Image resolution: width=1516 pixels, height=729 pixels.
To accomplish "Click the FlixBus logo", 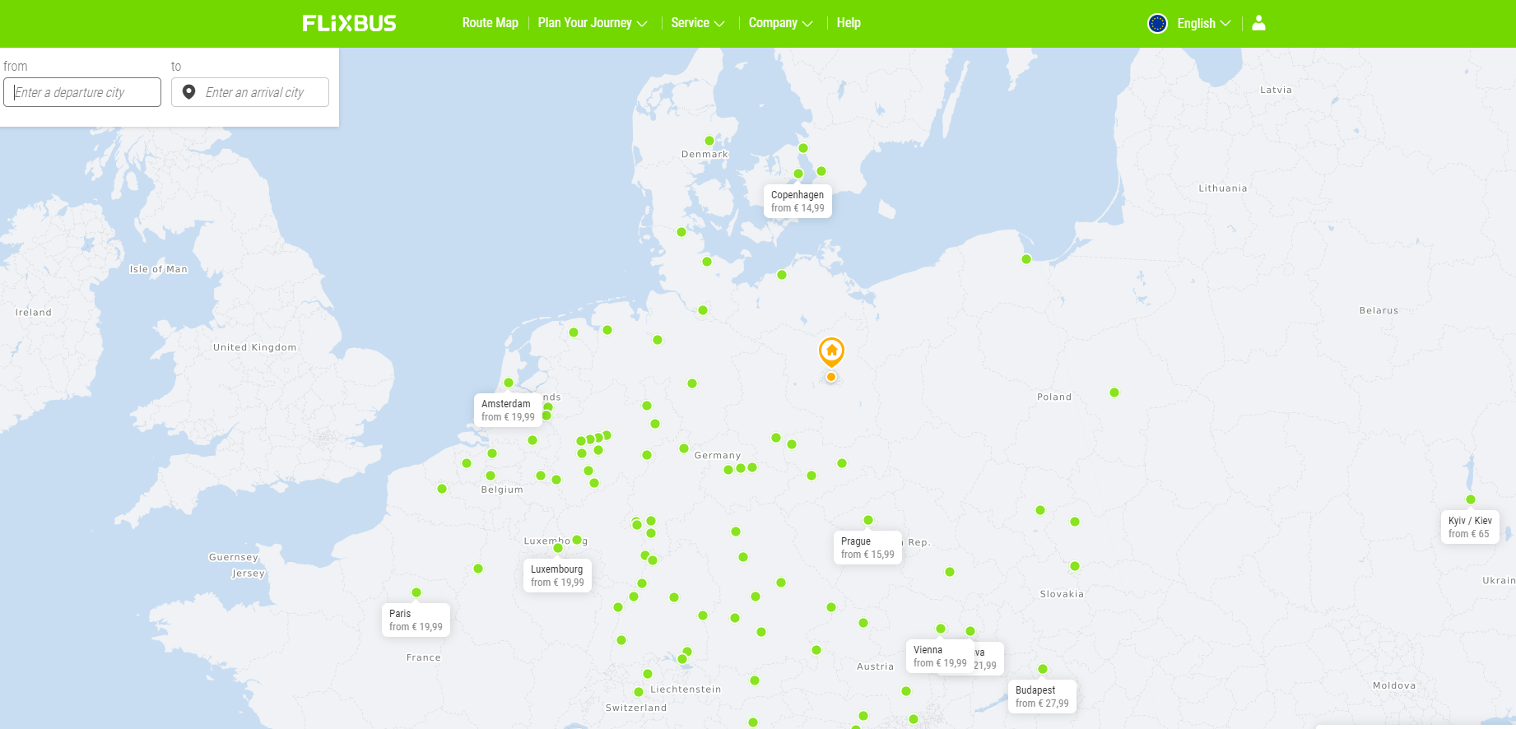I will coord(349,23).
